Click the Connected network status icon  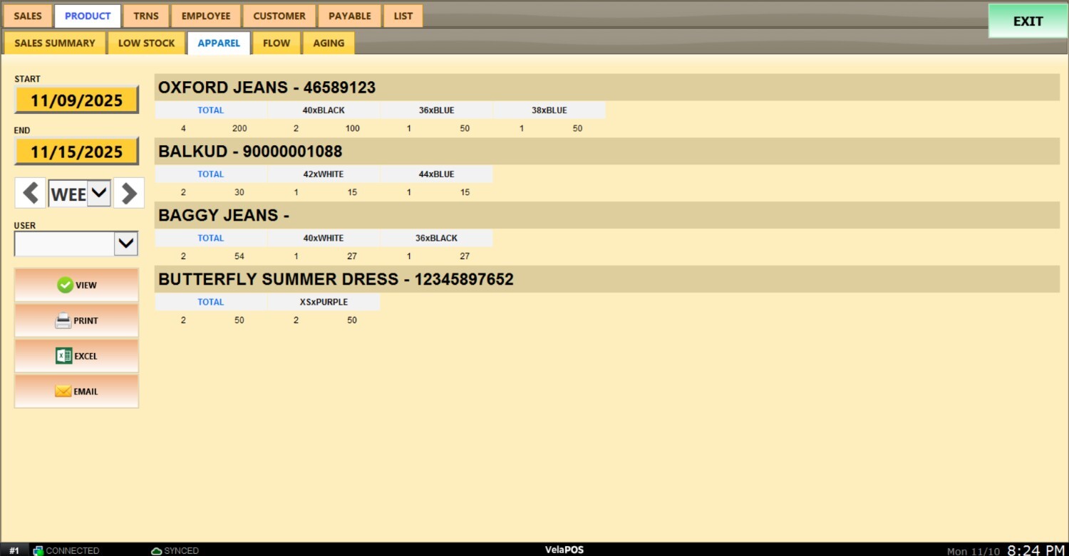pyautogui.click(x=38, y=550)
